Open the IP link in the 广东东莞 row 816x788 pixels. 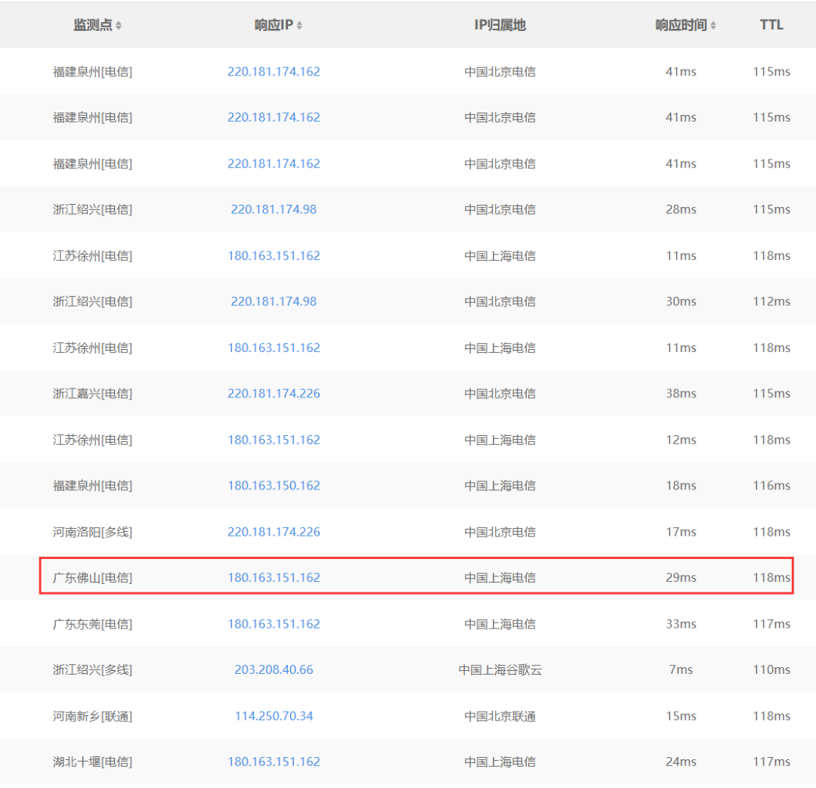point(274,624)
